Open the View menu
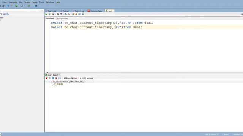Viewport: 243px width, 136px height. click(x=5, y=2)
